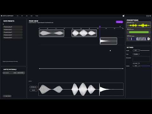Screen dimensions: 152x114
Task: Click the bottom value field in Settings
Action: [136, 66]
